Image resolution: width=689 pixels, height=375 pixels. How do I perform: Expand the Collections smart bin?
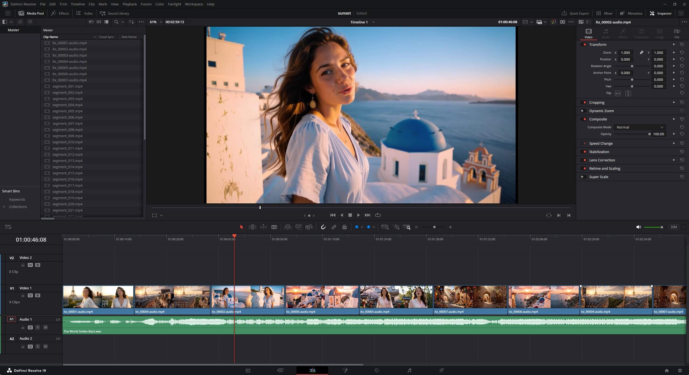(x=4, y=207)
